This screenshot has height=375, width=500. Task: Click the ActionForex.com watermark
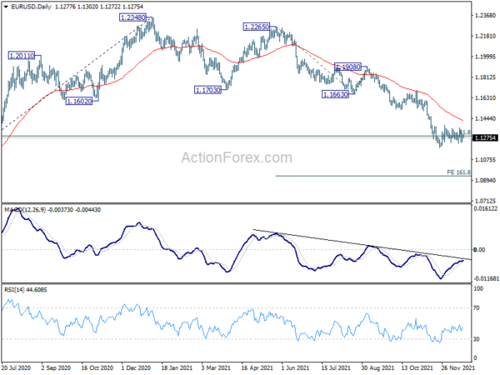237,157
